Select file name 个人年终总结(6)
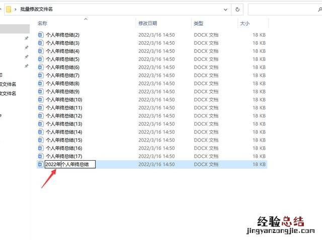The height and width of the screenshot is (240, 322). coord(62,67)
